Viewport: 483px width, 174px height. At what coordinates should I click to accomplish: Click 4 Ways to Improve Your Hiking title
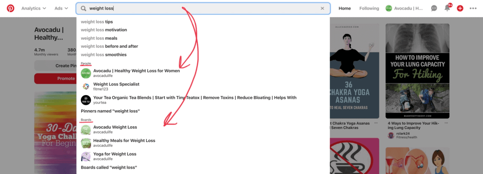point(413,125)
